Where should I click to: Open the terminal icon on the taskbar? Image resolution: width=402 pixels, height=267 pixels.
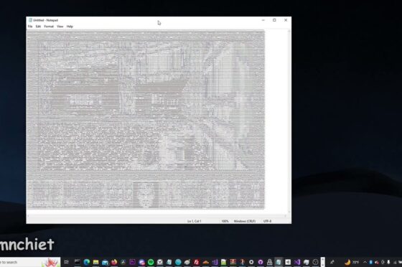pos(78,262)
